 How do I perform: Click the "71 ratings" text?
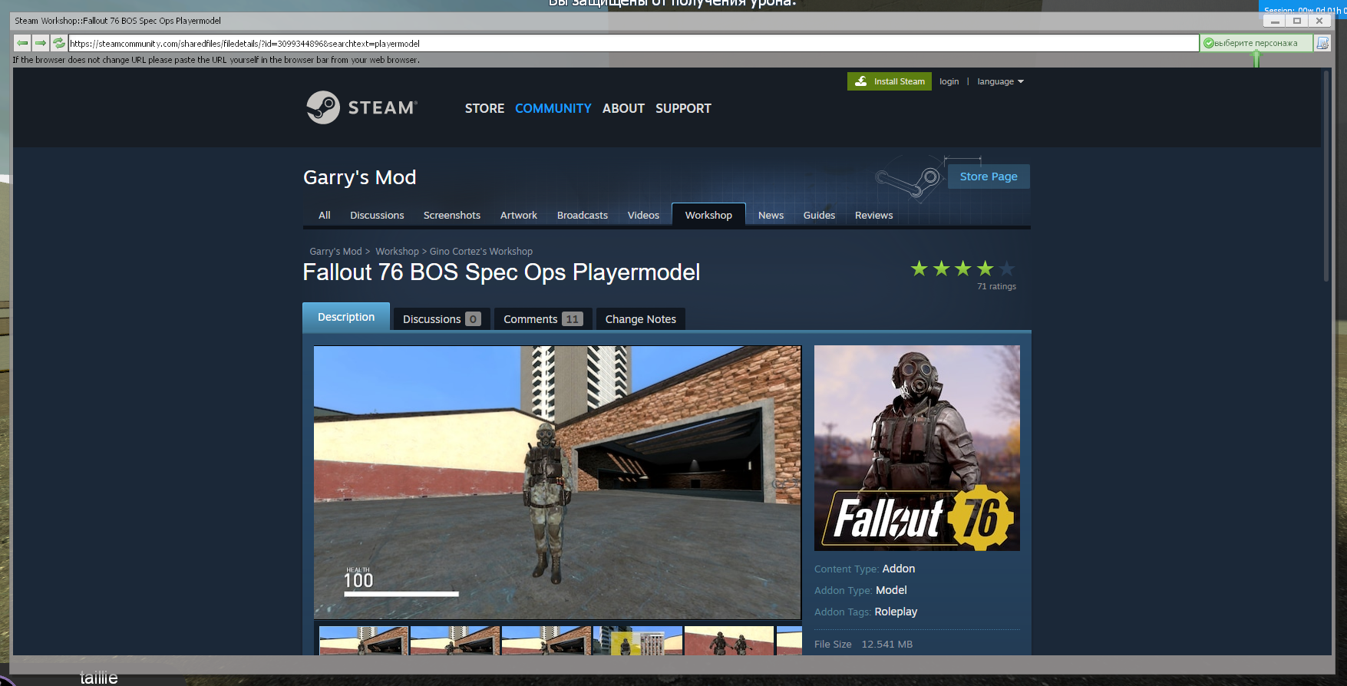(996, 286)
